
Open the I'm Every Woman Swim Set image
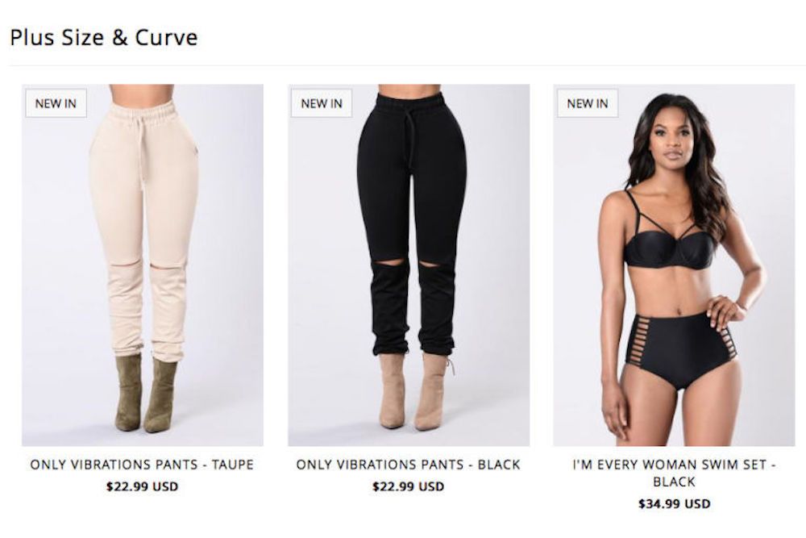[x=674, y=265]
